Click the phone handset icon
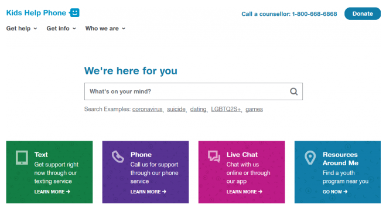386x211 pixels. 118,157
